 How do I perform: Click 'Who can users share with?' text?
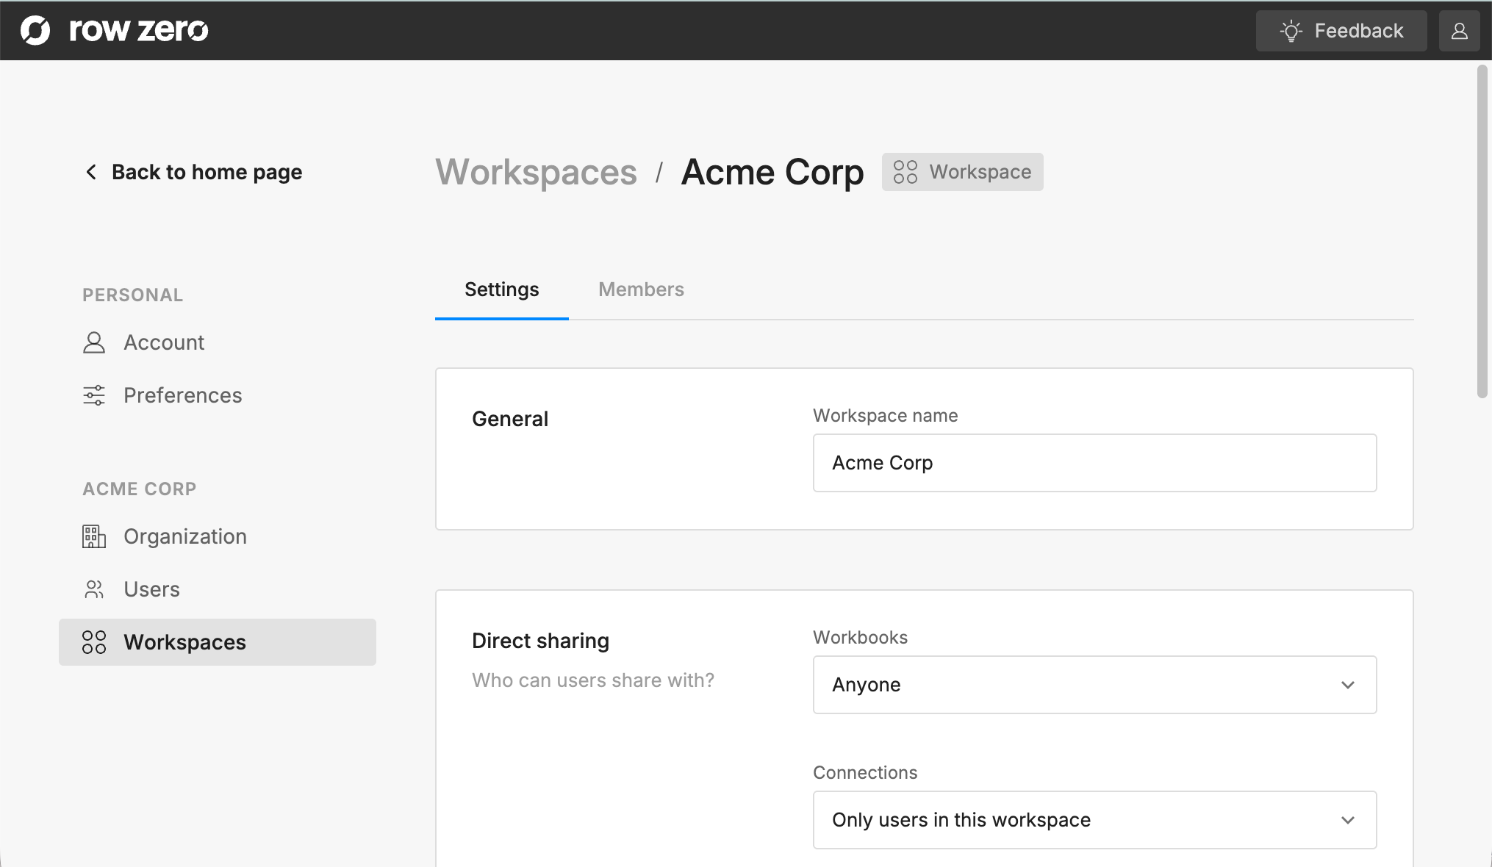point(593,680)
